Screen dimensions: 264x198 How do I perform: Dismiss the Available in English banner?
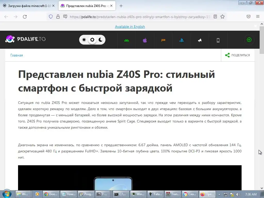pyautogui.click(x=255, y=26)
